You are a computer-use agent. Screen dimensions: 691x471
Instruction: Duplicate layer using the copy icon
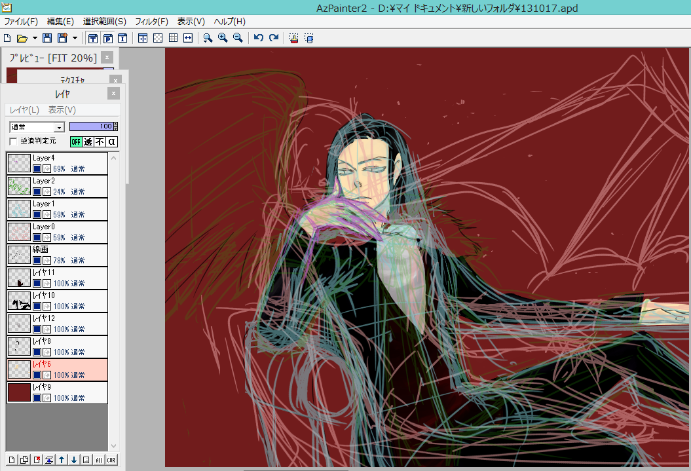click(x=24, y=460)
